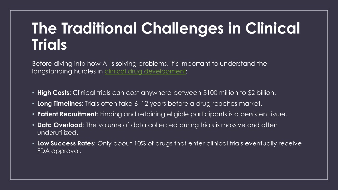The height and width of the screenshot is (190, 338).
Task: Select the bold Long Timelines label
Action: point(59,103)
